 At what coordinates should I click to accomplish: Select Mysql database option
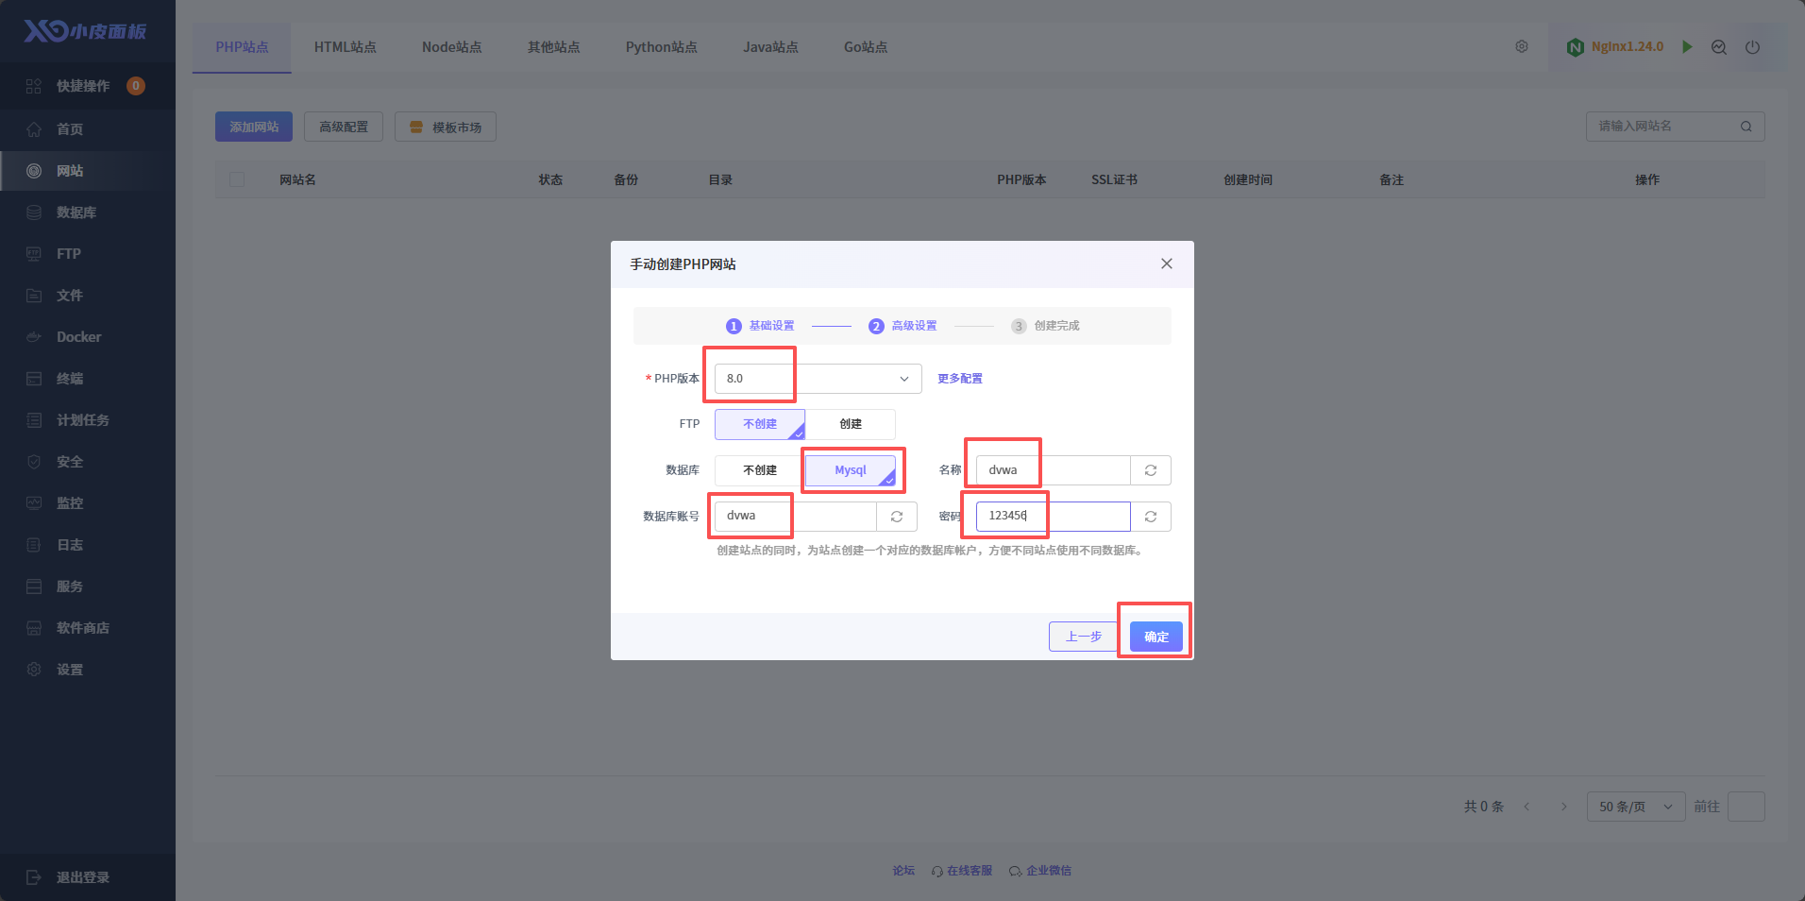pos(850,470)
